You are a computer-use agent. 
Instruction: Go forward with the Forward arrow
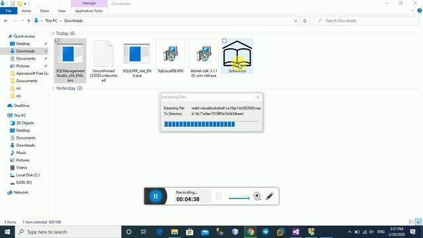tap(15, 20)
